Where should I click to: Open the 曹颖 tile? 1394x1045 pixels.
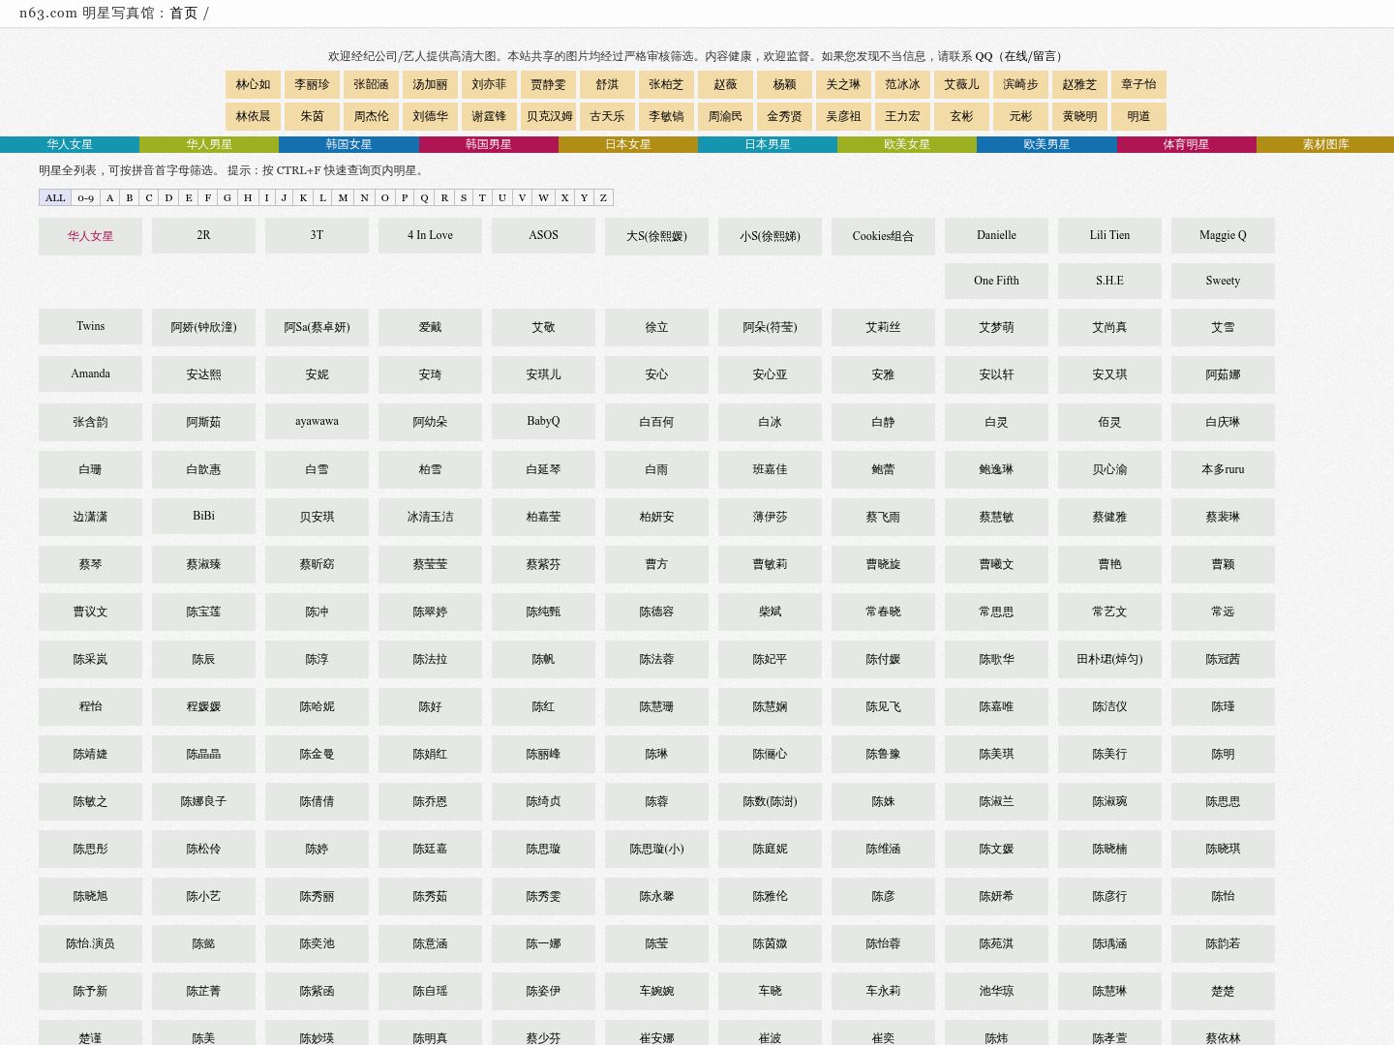pyautogui.click(x=1223, y=564)
